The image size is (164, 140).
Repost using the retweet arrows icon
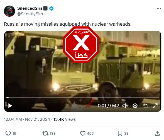45,133
